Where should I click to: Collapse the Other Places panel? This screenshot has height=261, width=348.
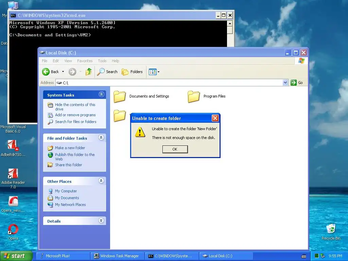101,181
